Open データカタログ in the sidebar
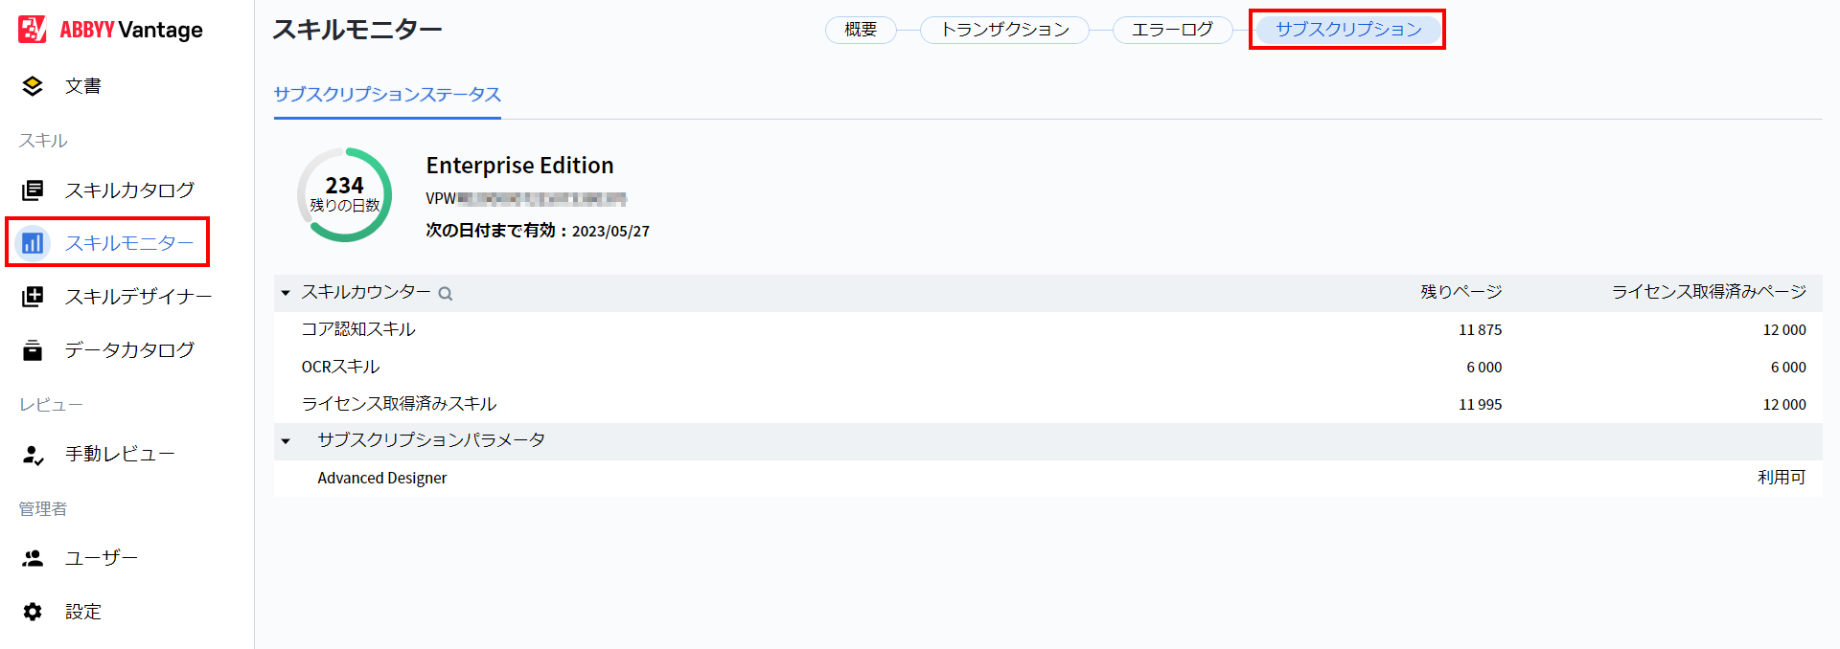The width and height of the screenshot is (1840, 649). 129,350
